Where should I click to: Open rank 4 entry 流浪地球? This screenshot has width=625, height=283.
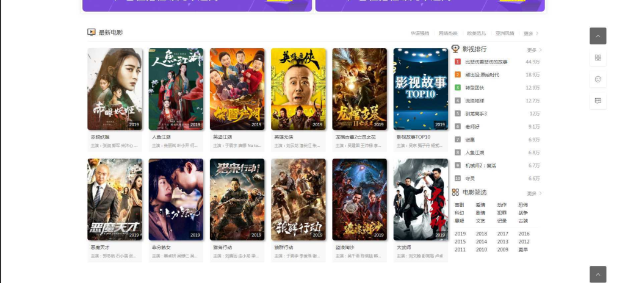click(474, 101)
